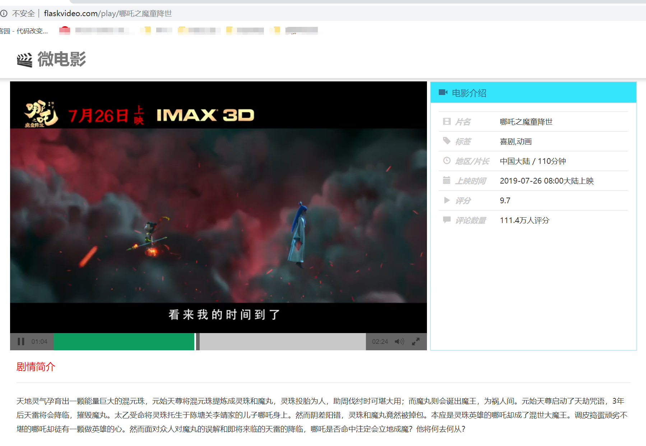Screen dimensions: 646x446
Task: Click the site info icon beside 不安全
Action: [4, 14]
